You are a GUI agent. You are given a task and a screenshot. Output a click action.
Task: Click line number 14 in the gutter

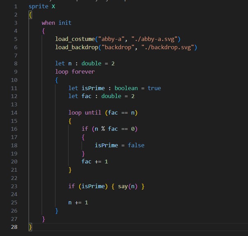click(14, 113)
